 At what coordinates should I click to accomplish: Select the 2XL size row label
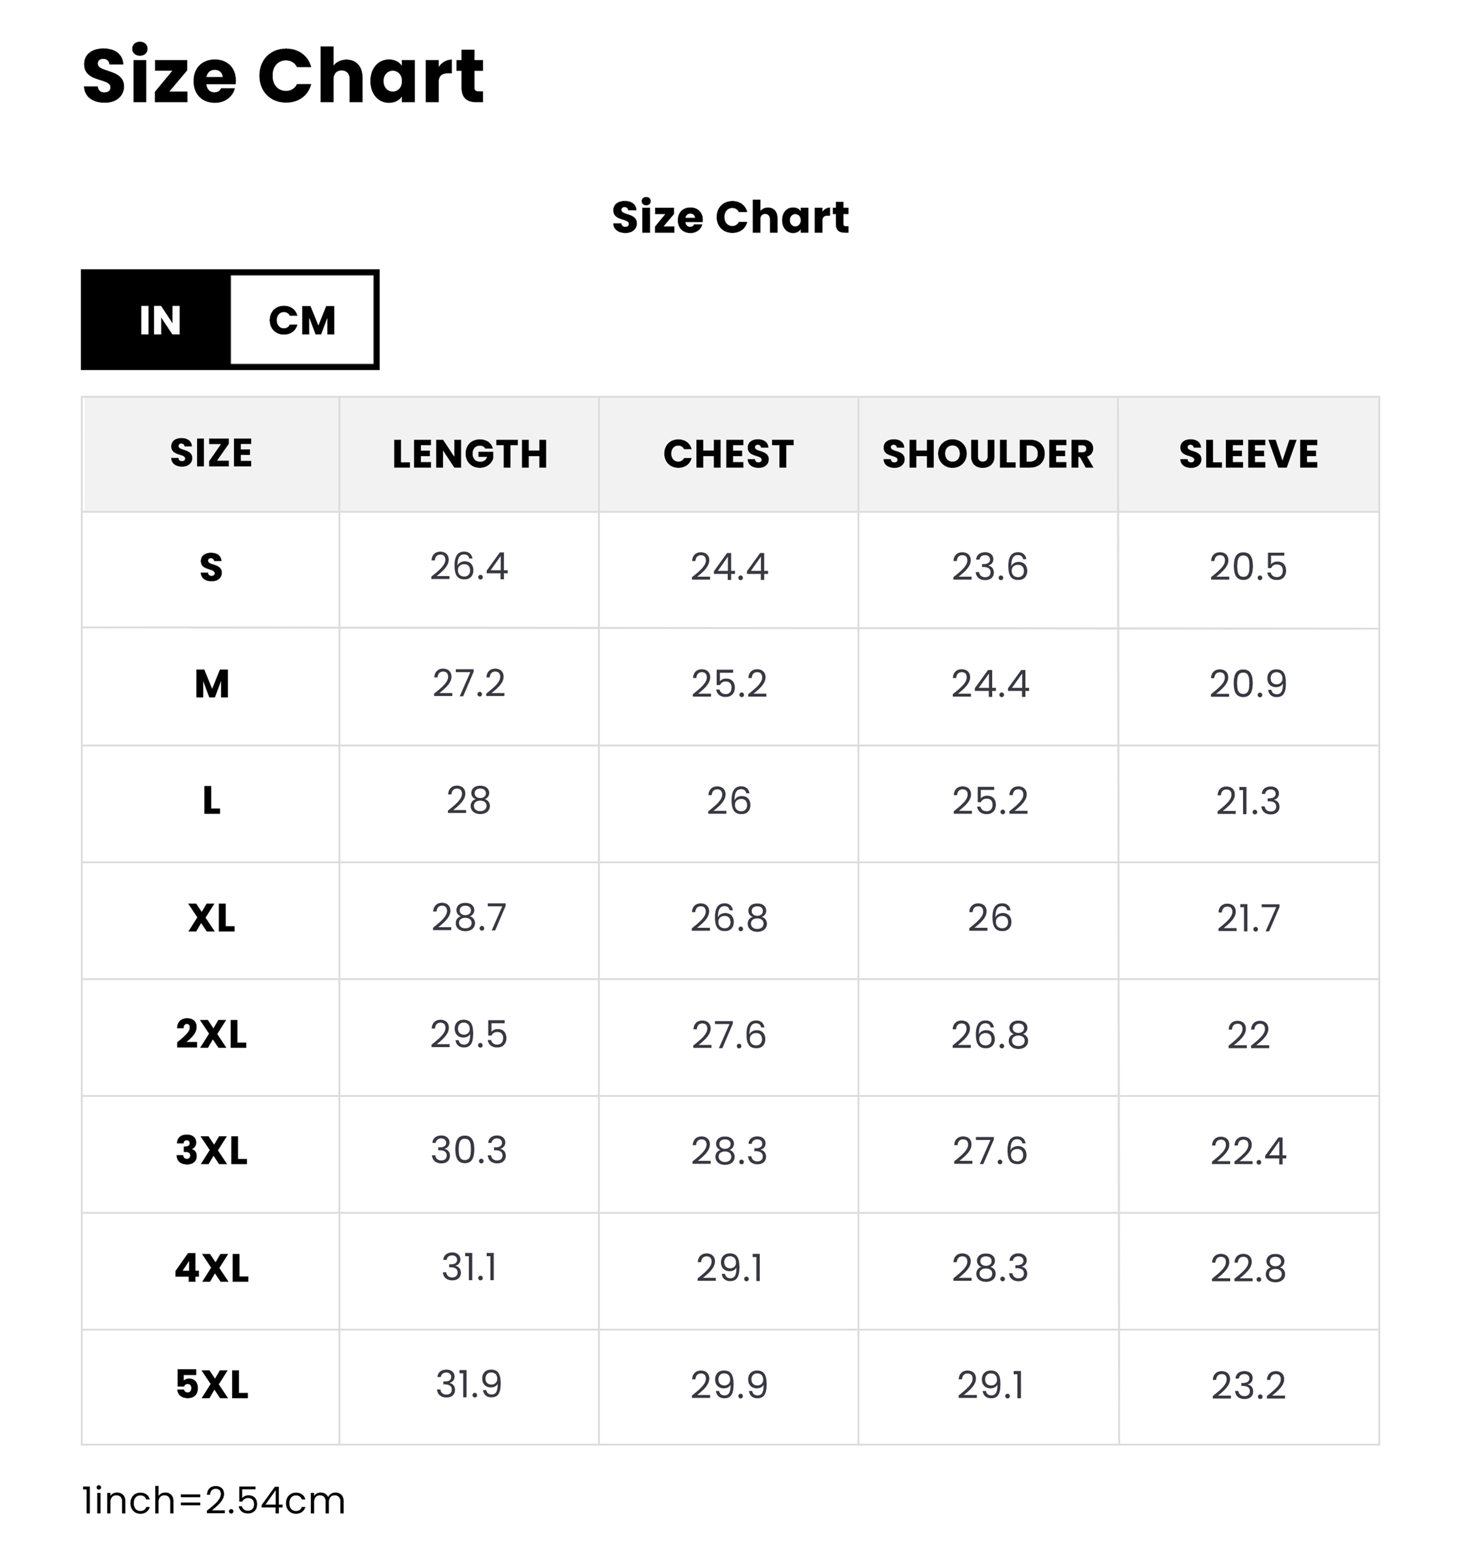(211, 1035)
